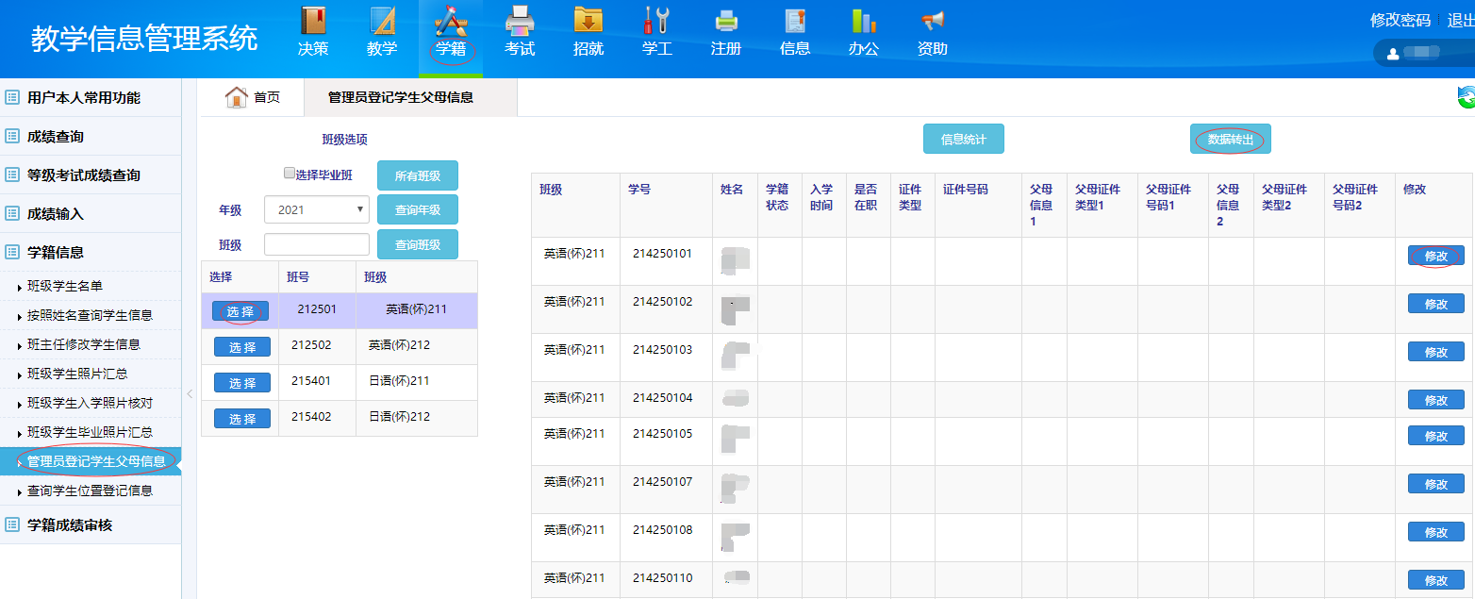Image resolution: width=1475 pixels, height=599 pixels.
Task: Open the 招就 module icon
Action: pos(588,21)
